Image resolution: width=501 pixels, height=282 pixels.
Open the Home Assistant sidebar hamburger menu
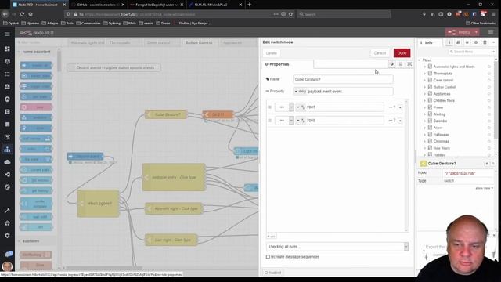pos(7,34)
